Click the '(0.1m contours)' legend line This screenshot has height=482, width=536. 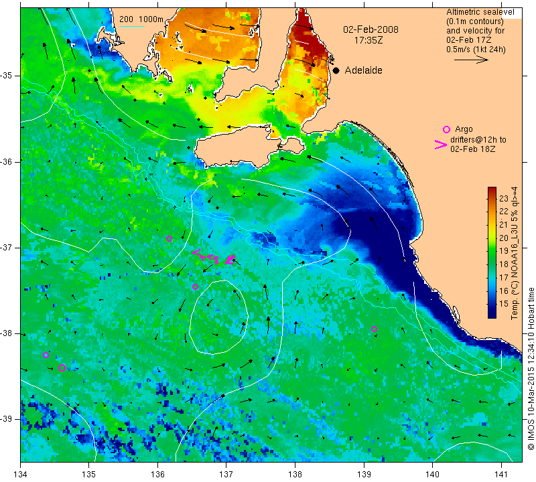[475, 21]
